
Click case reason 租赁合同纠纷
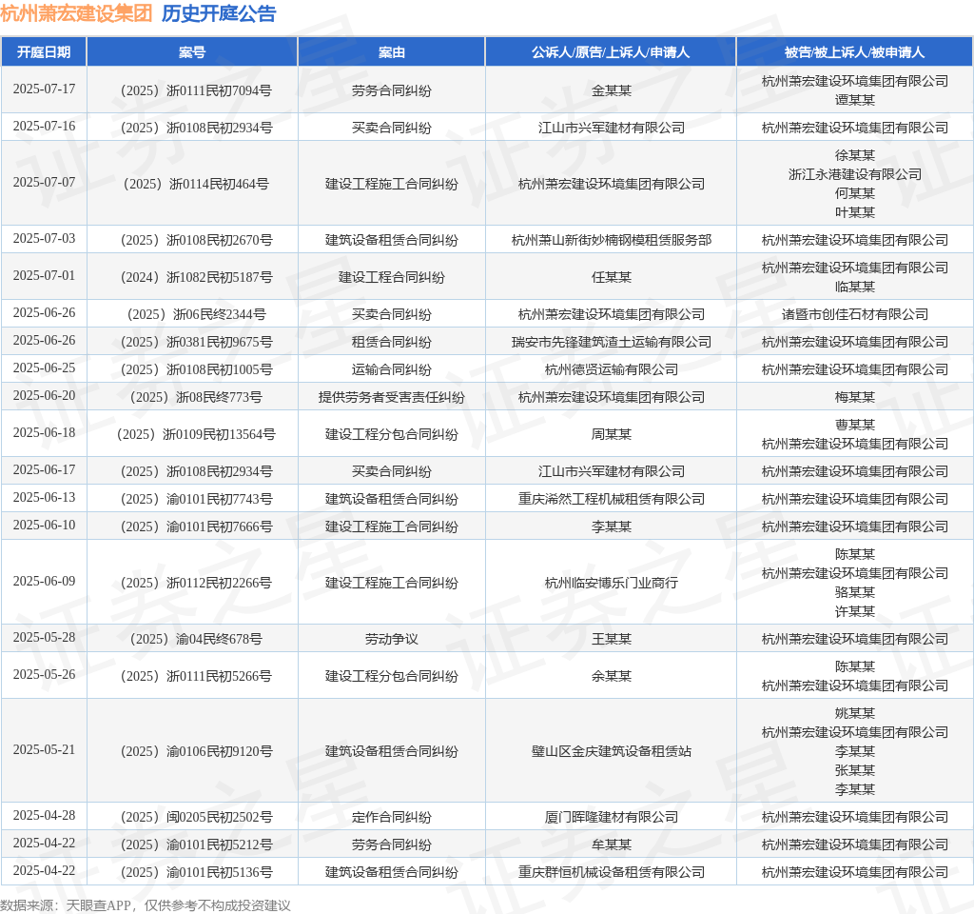pyautogui.click(x=391, y=342)
